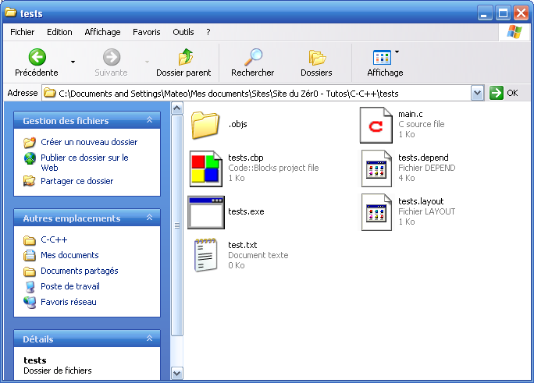Toggle the Dossiers folder pane
Screen dimensions: 534x383
[x=316, y=57]
